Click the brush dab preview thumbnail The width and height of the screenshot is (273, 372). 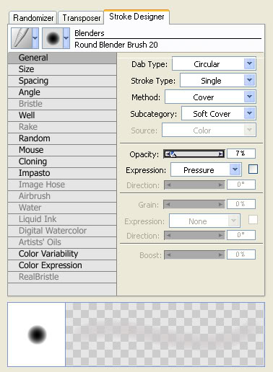pyautogui.click(x=37, y=335)
